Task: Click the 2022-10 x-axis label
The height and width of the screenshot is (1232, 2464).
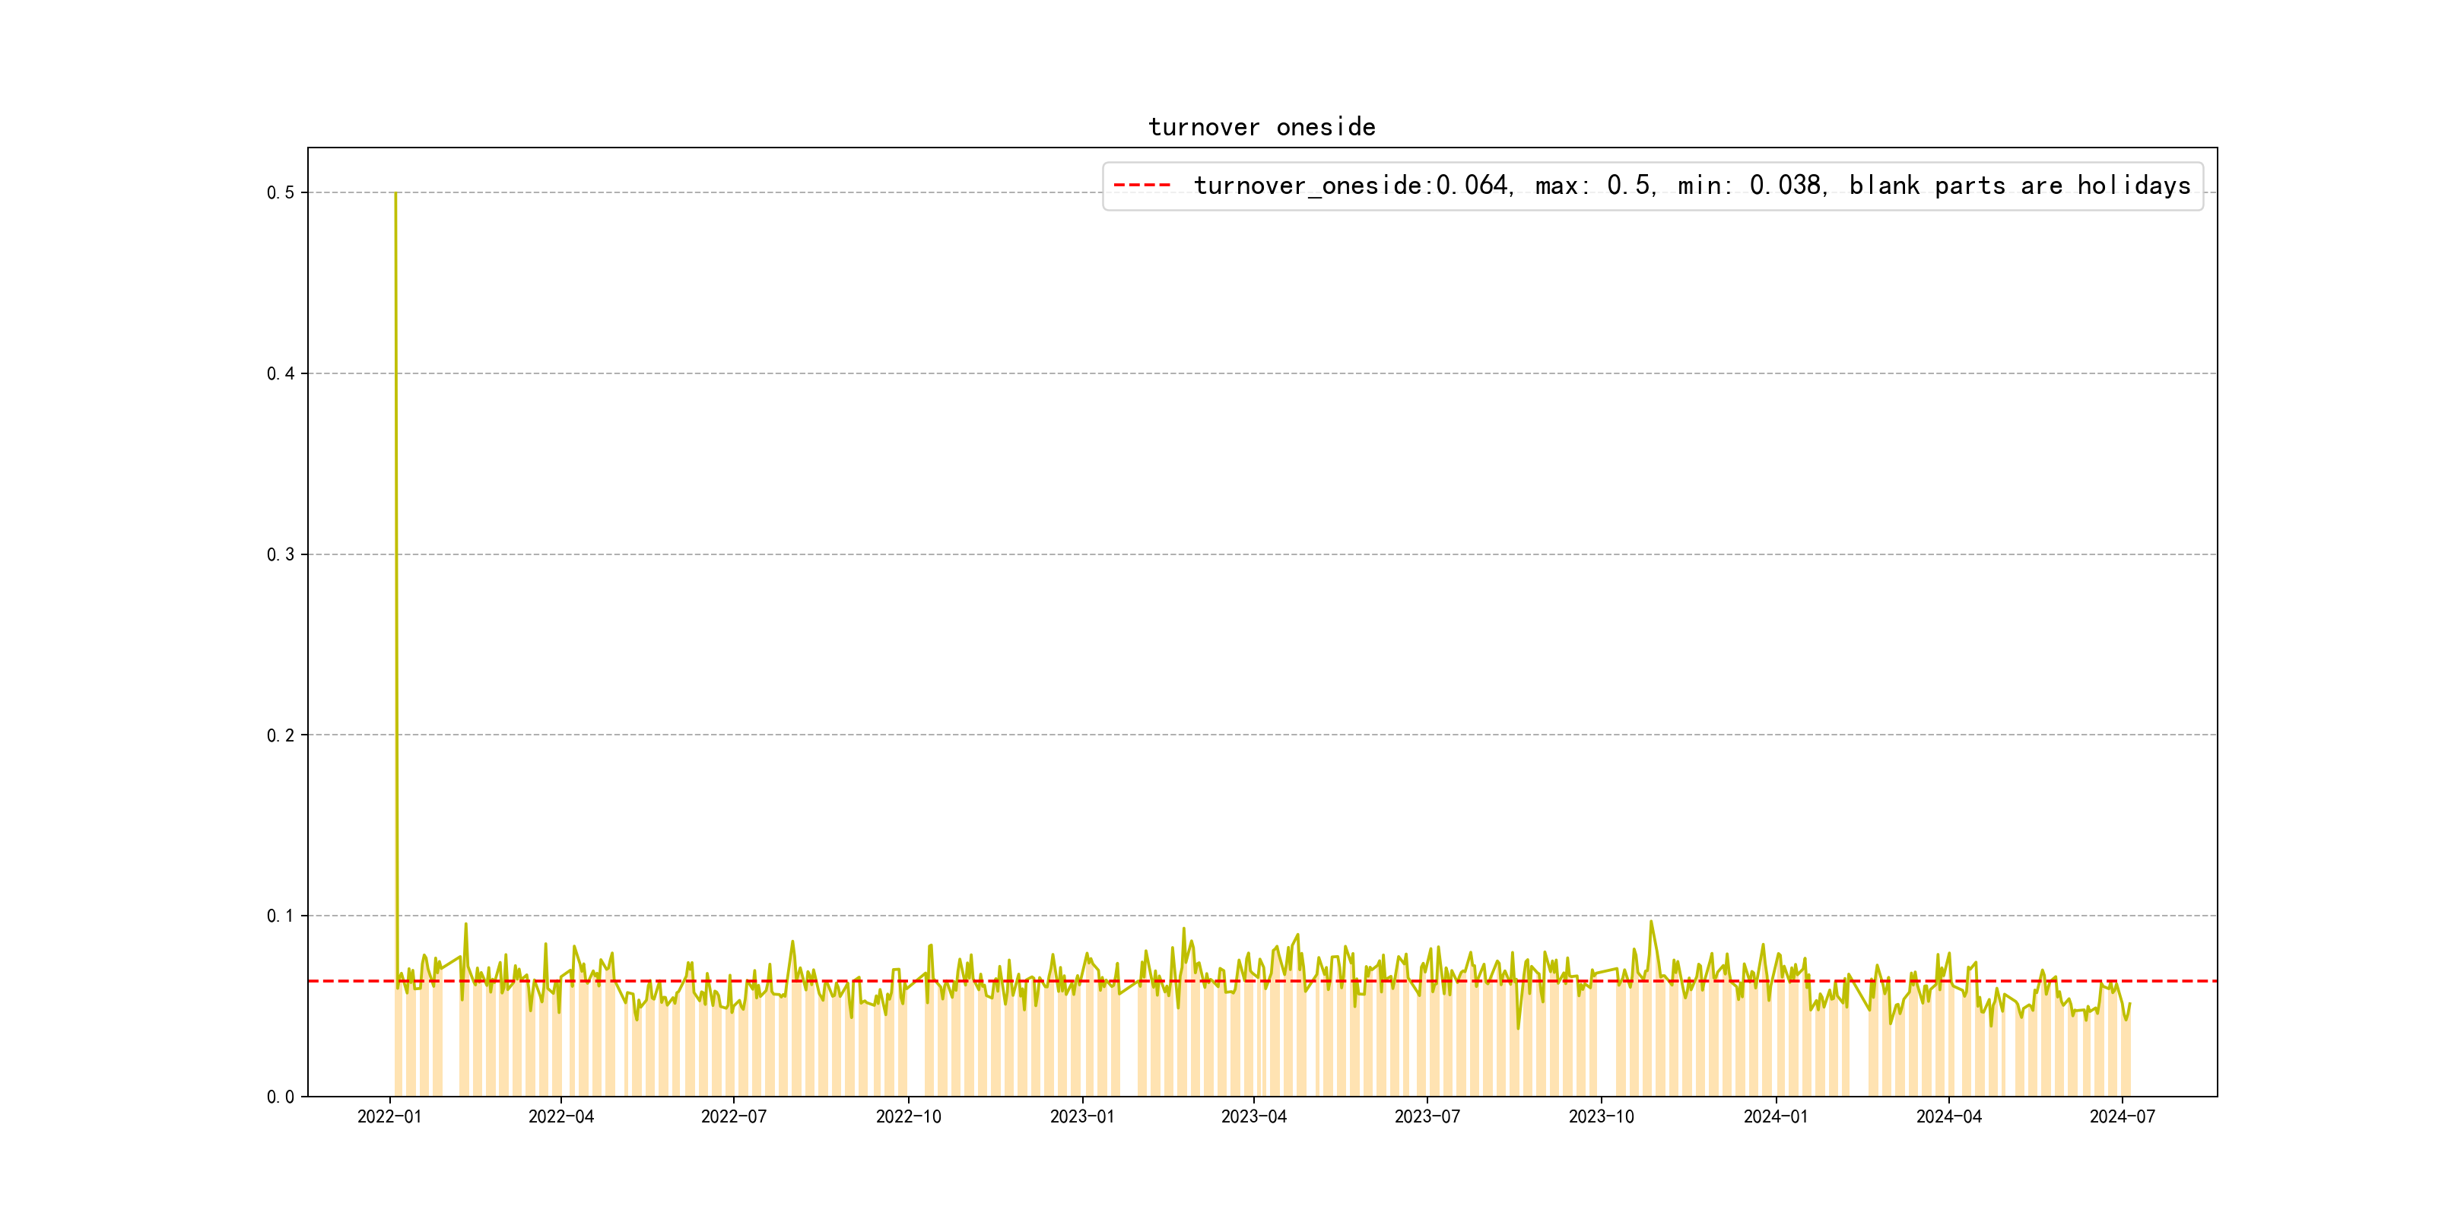Action: [x=908, y=1117]
